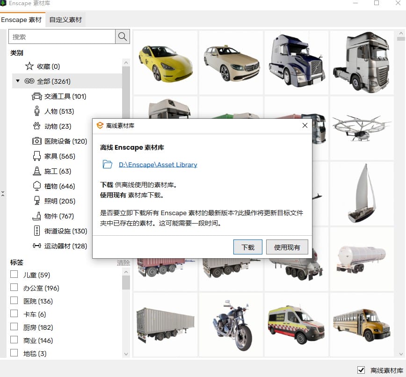Toggle the 医院 (136) tag checkbox
This screenshot has height=377, width=406.
(14, 300)
